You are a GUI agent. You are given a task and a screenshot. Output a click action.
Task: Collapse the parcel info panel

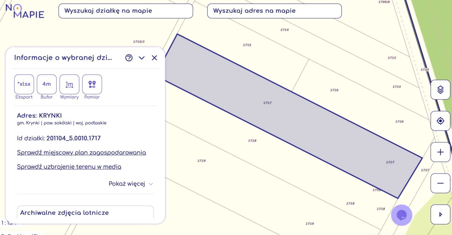[142, 58]
